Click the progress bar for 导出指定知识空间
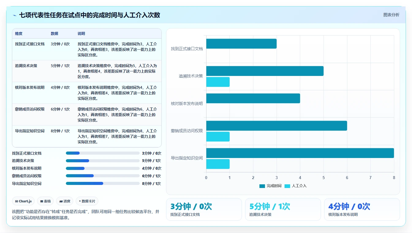Image resolution: width=412 pixels, height=233 pixels. point(103,183)
